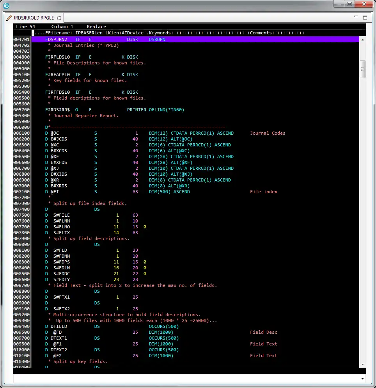This screenshot has height=388, width=376.
Task: Click the FJRFACPL0 file declaration
Action: click(58, 75)
